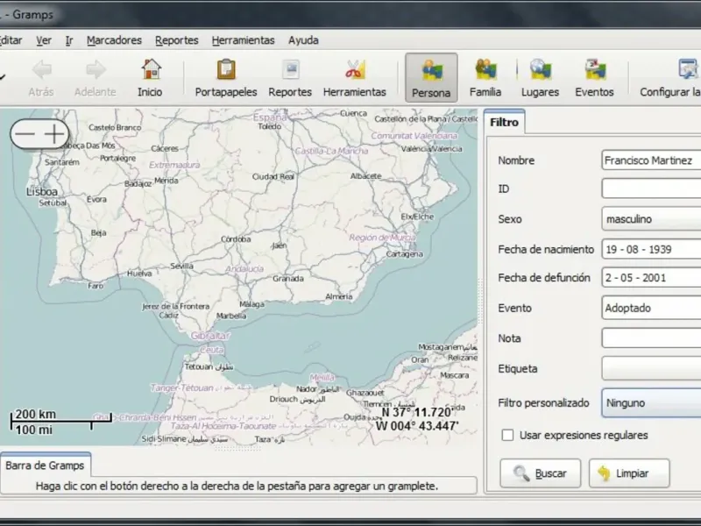
Task: Open the Evento combo box
Action: pos(652,308)
